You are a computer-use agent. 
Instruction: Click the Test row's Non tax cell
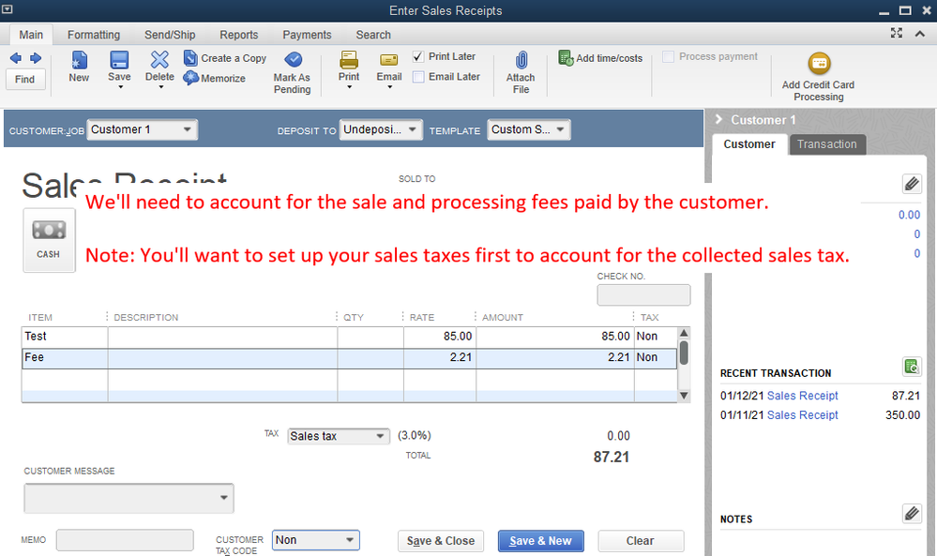click(655, 337)
